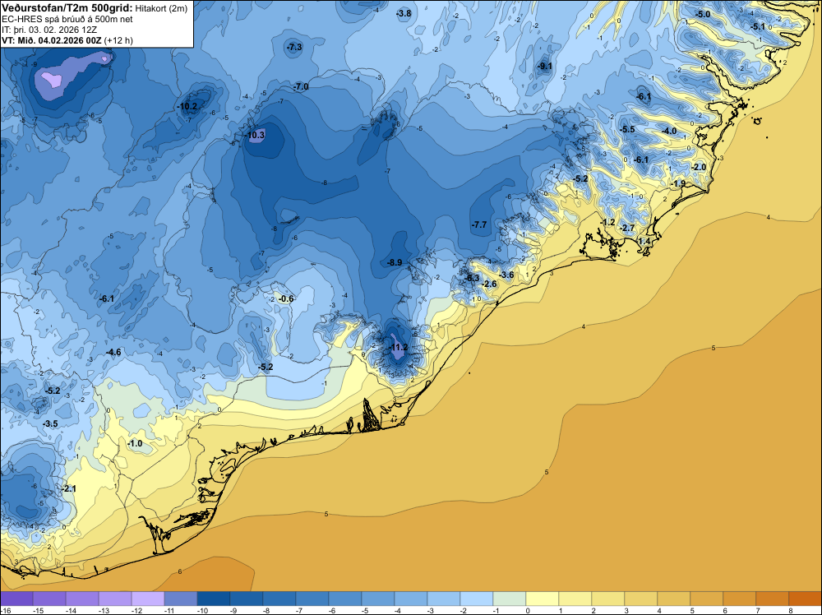Click the -2.1 temperature value
822x615 pixels.
(x=69, y=488)
